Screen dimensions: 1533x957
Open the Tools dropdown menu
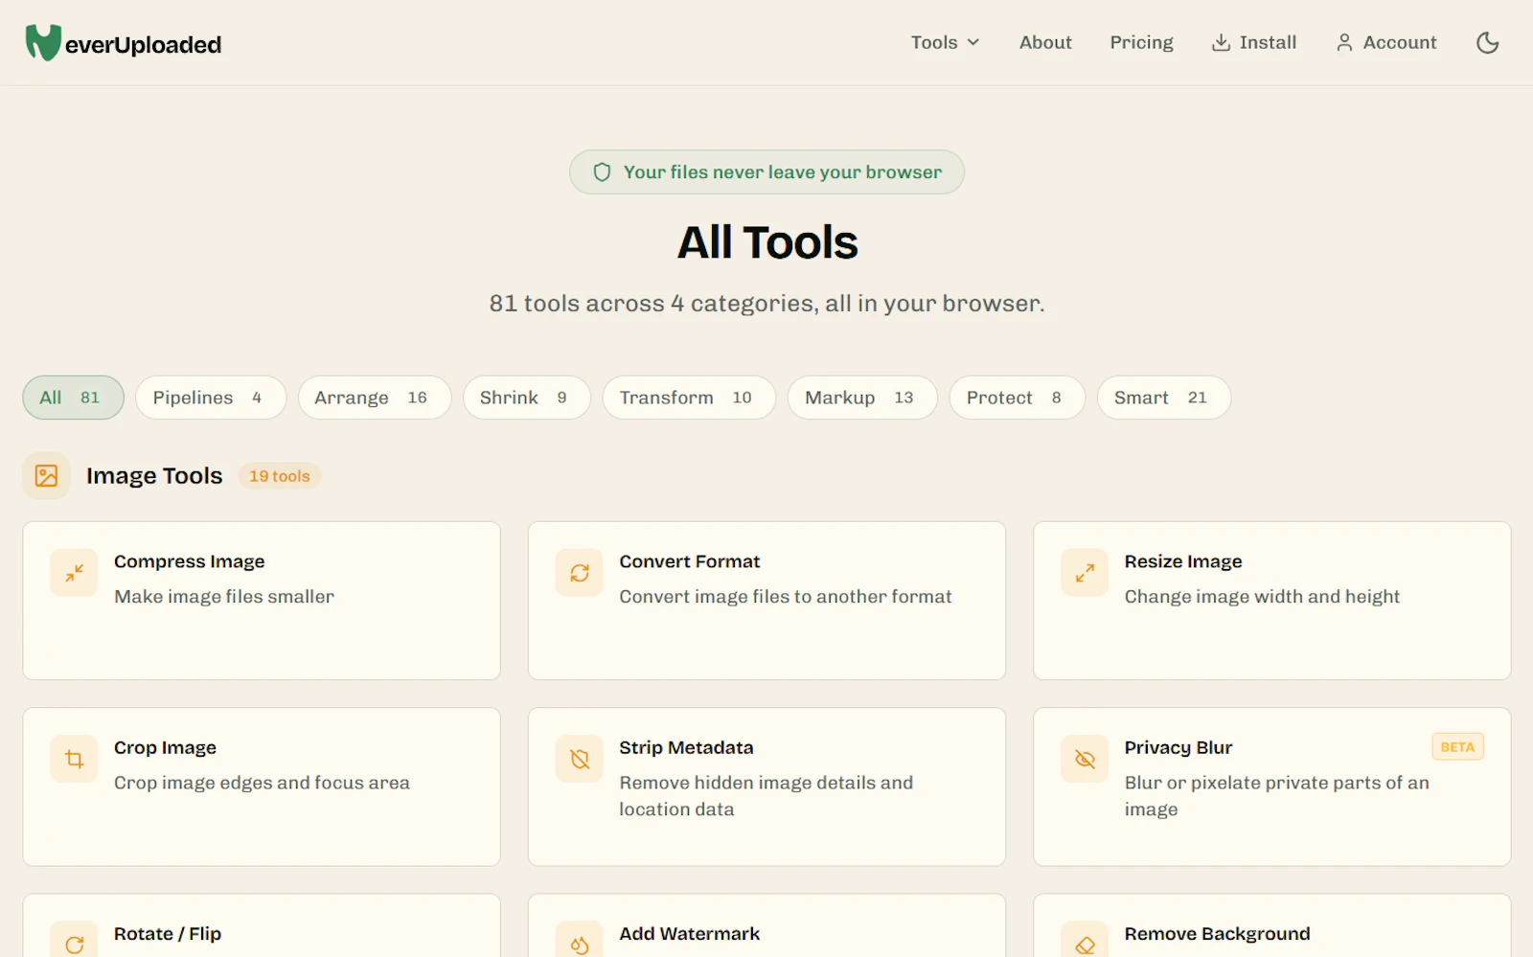(945, 42)
